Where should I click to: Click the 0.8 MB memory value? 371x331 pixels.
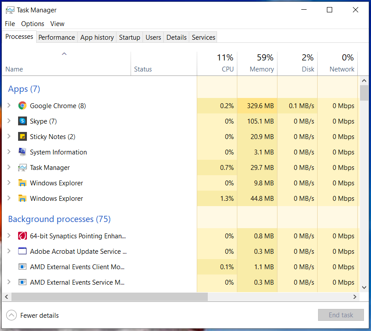[x=264, y=236]
